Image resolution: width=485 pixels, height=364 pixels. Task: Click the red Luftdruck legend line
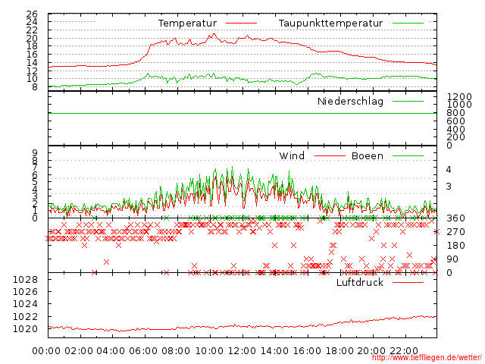point(408,282)
